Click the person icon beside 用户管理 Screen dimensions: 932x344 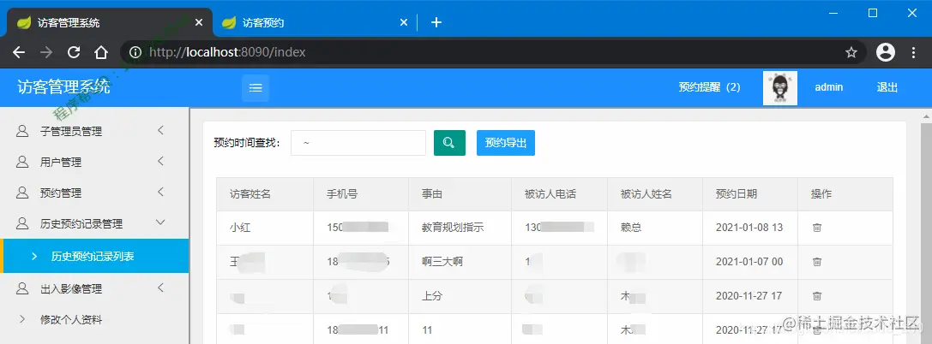(22, 162)
